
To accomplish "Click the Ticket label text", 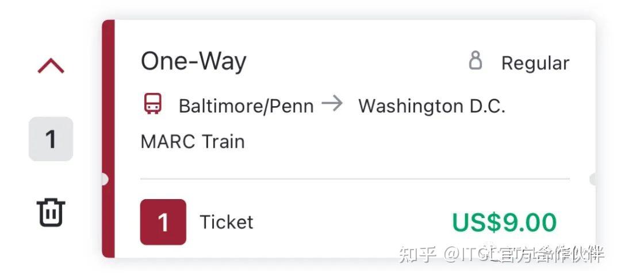I will (226, 222).
